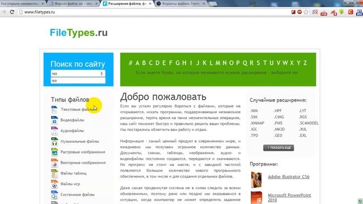Viewport: 363px width, 204px height.
Task: Click the microphone icon in search field
Action: (102, 74)
